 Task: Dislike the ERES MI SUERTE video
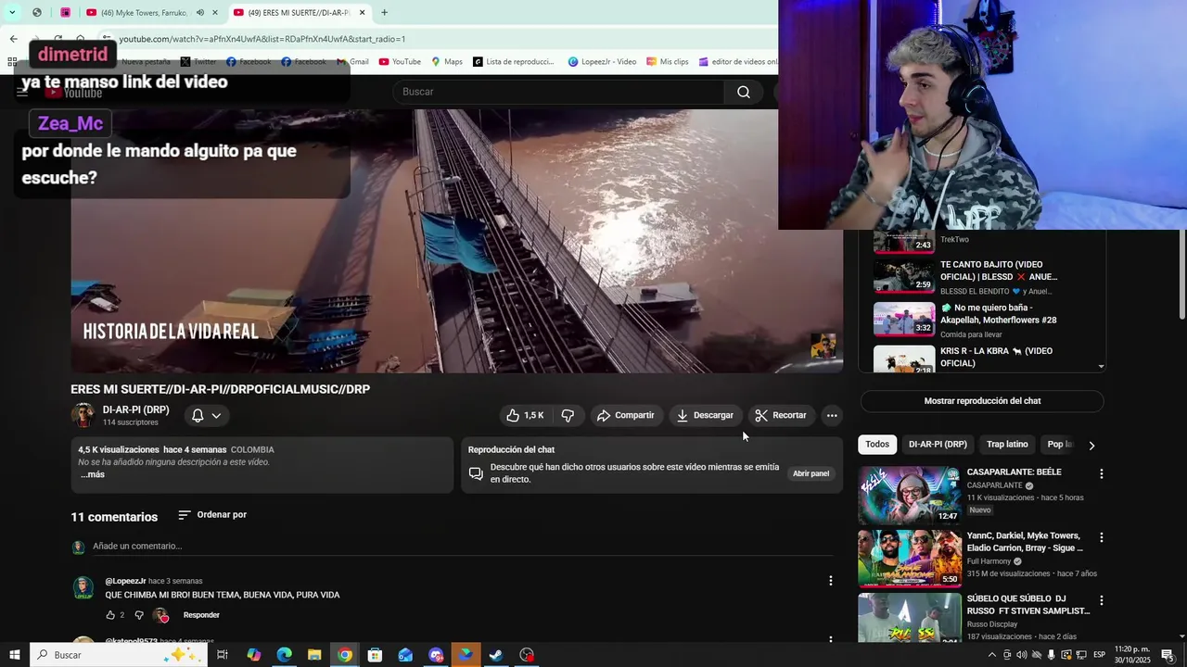tap(568, 415)
